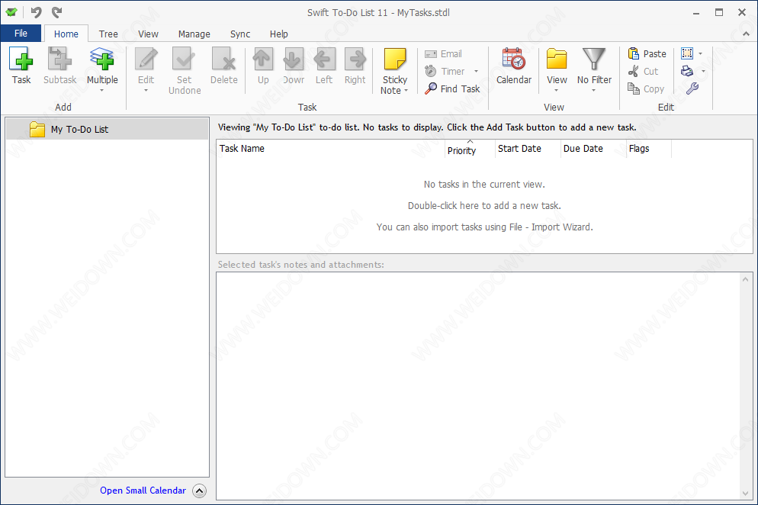Sort by Priority column header

[470, 149]
